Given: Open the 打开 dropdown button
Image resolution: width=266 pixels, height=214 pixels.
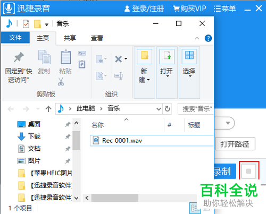Looking at the screenshot, I should click(x=167, y=73).
